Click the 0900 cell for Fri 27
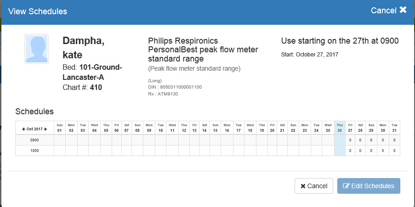The height and width of the screenshot is (207, 415). tap(350, 140)
